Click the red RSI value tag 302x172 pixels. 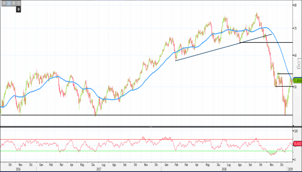(297, 143)
